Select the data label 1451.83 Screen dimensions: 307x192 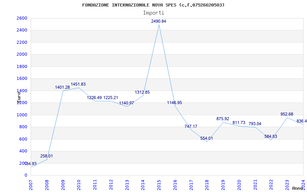tap(78, 84)
